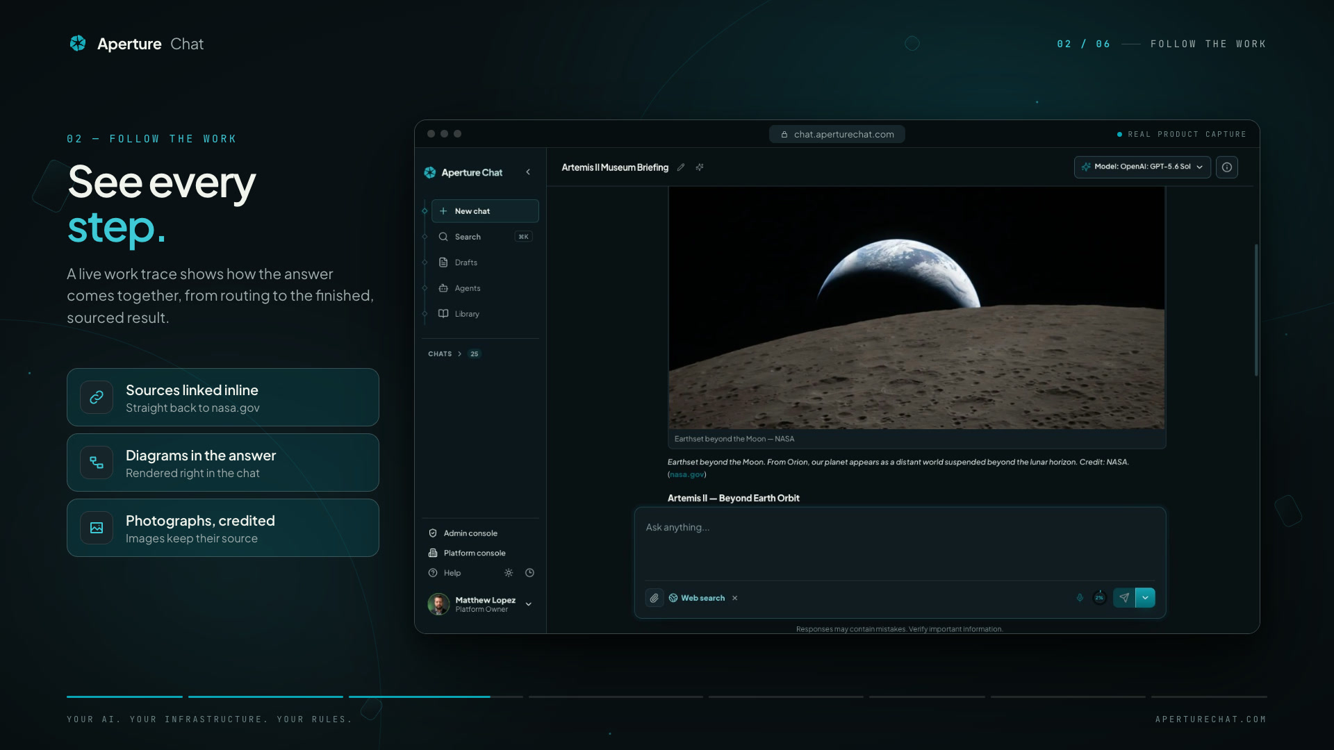Open the Library section
This screenshot has width=1334, height=750.
[x=485, y=314]
